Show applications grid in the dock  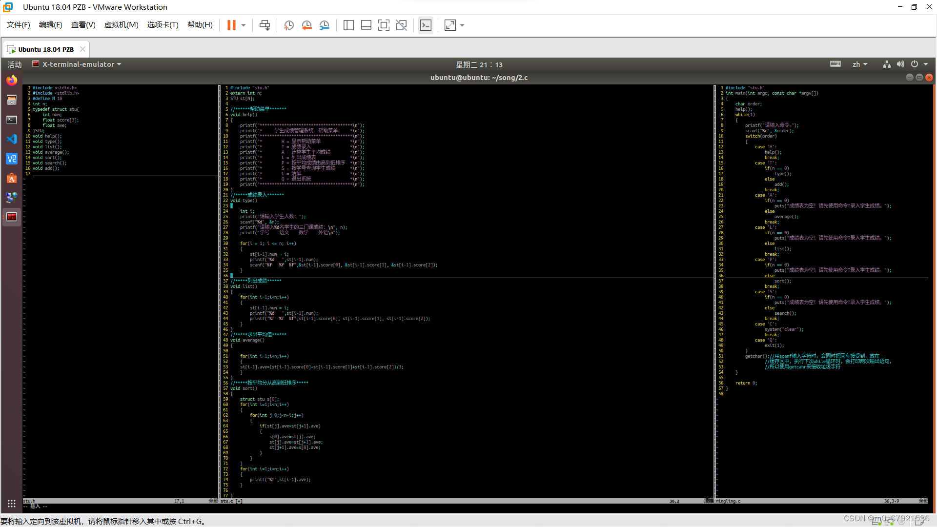point(12,504)
